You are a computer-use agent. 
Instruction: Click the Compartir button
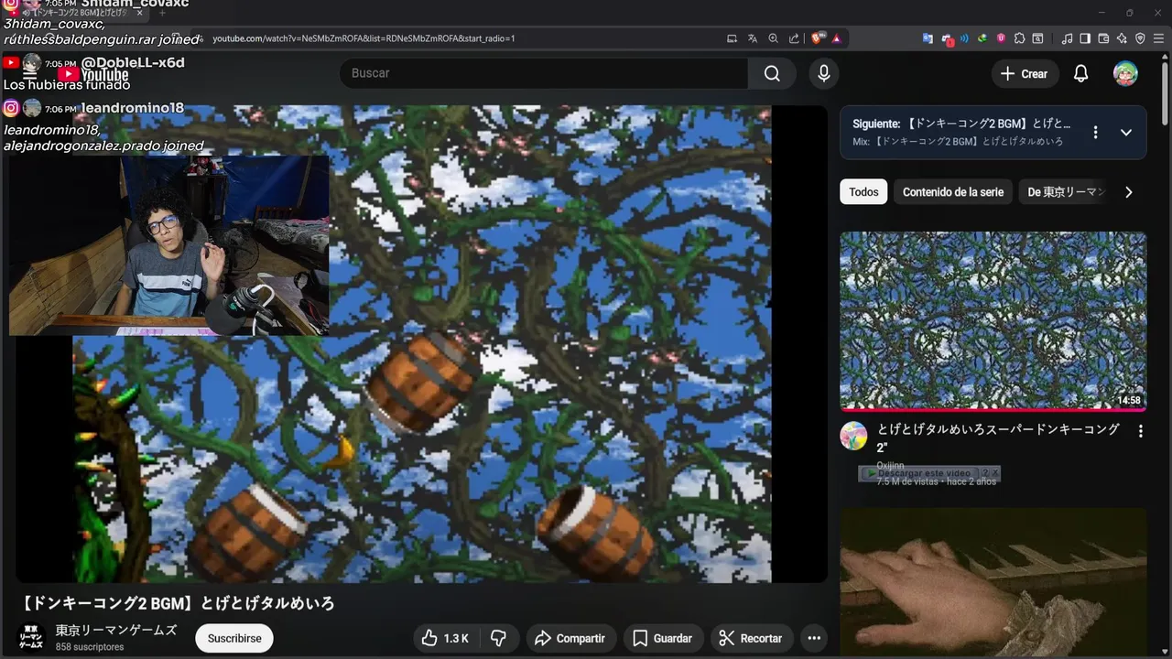(570, 638)
